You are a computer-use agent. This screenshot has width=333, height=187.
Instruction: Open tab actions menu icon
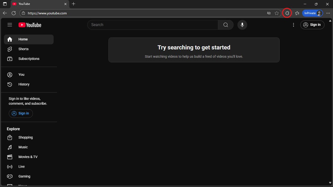(5, 4)
